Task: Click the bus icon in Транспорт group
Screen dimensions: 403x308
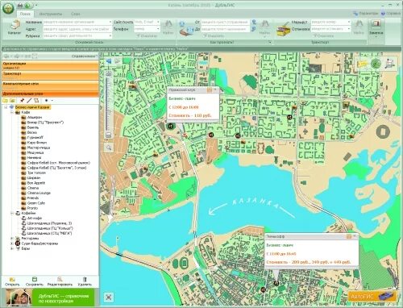Action: [x=284, y=30]
